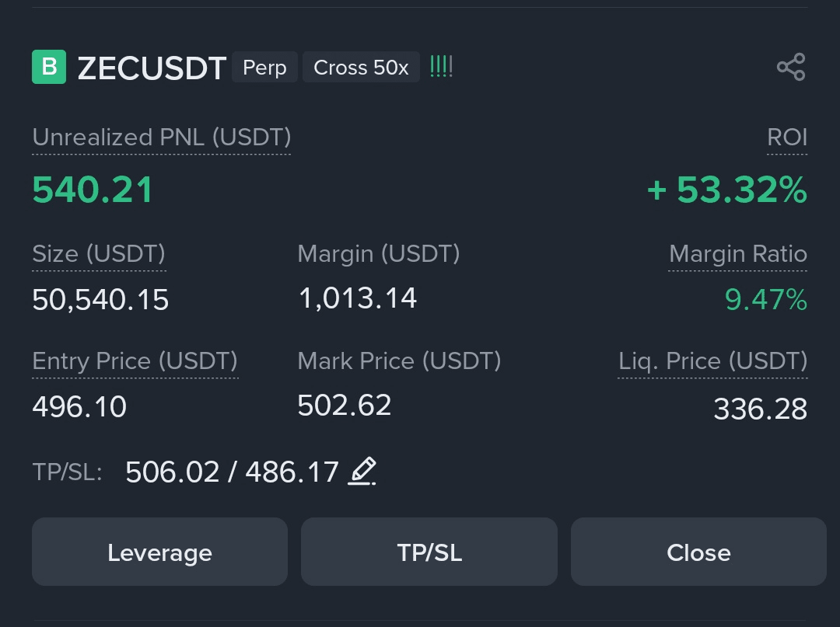Click the 540.21 unrealized PNL value
The image size is (840, 627).
click(x=93, y=190)
